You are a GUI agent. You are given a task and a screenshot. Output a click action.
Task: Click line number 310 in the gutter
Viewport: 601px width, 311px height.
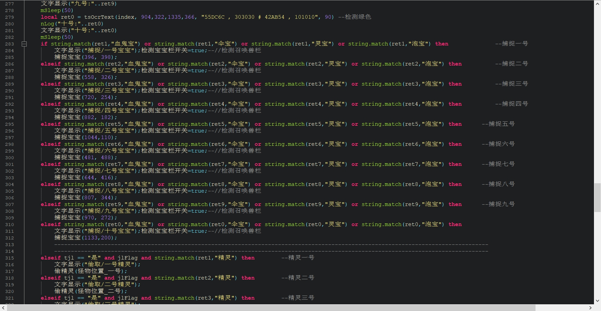(10, 224)
